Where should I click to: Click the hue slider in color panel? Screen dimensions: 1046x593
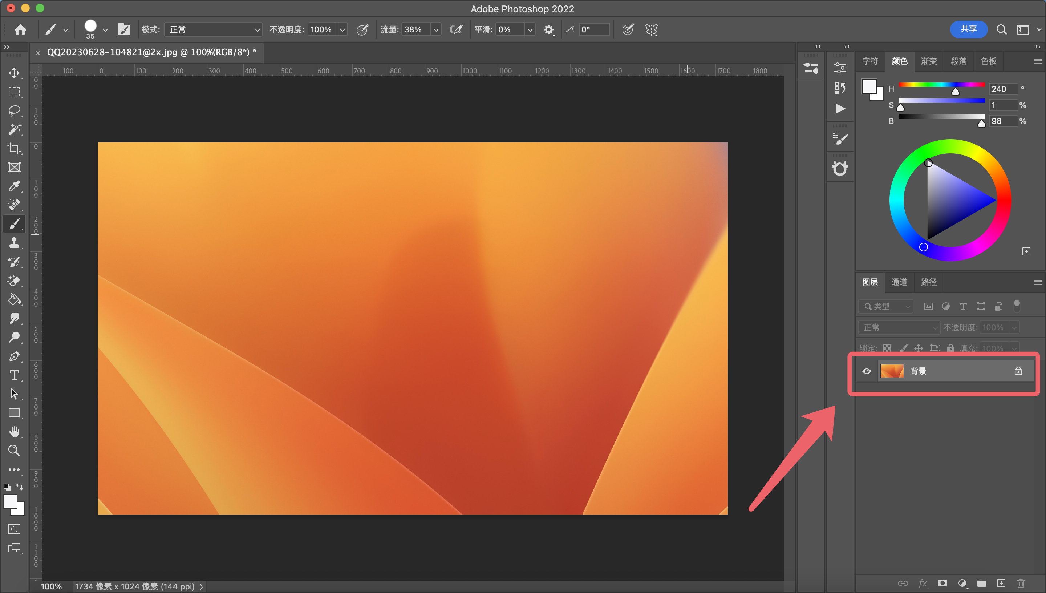click(941, 85)
